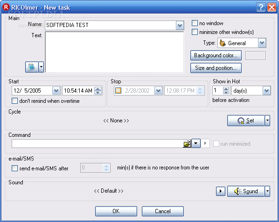Select the Start time 10:54:14 AM field
The height and width of the screenshot is (222, 279).
(78, 91)
